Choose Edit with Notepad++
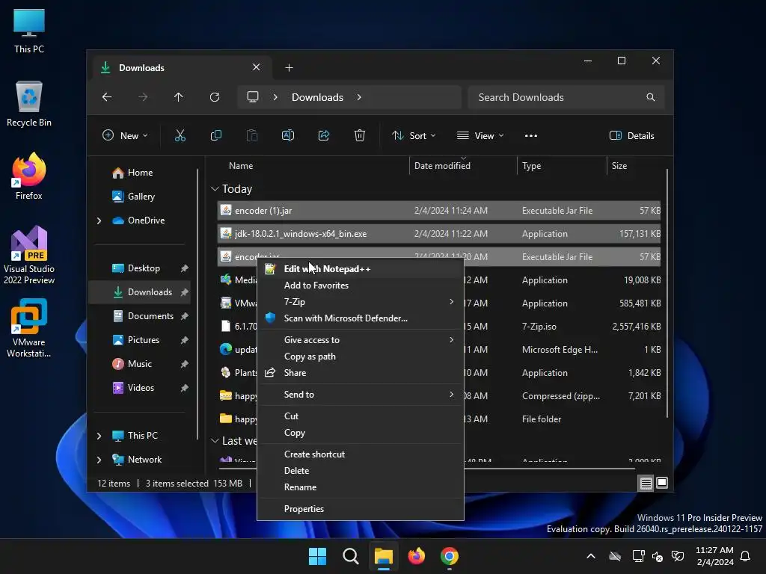 pos(361,269)
